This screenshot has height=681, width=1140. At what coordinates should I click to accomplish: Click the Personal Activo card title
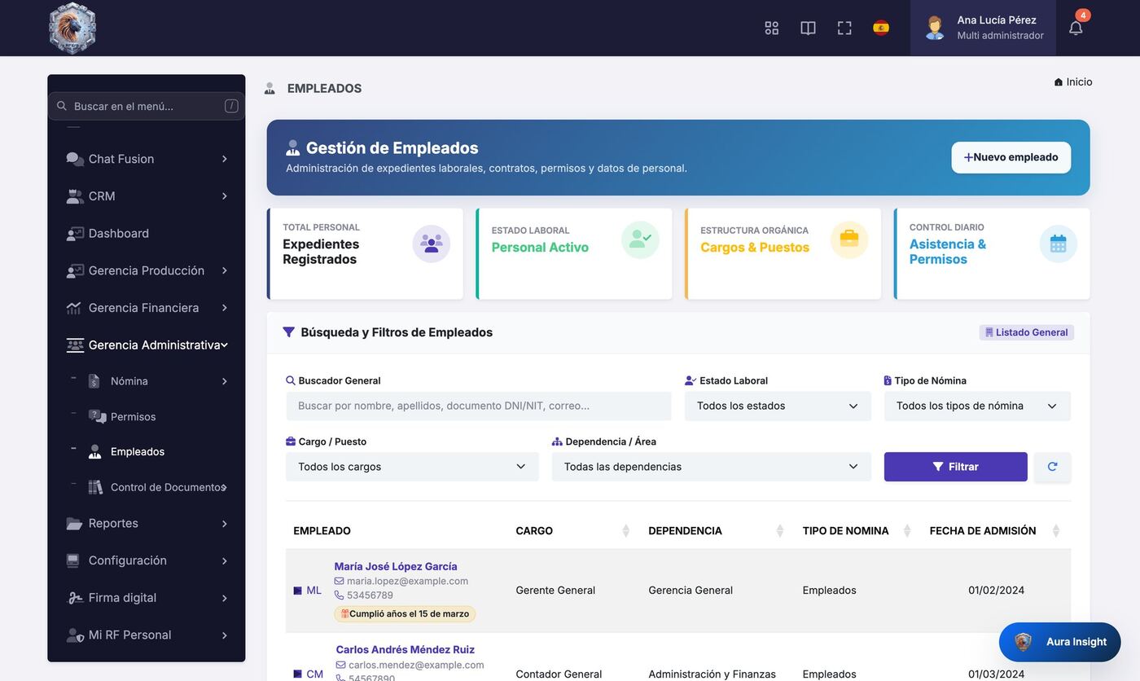pos(540,248)
